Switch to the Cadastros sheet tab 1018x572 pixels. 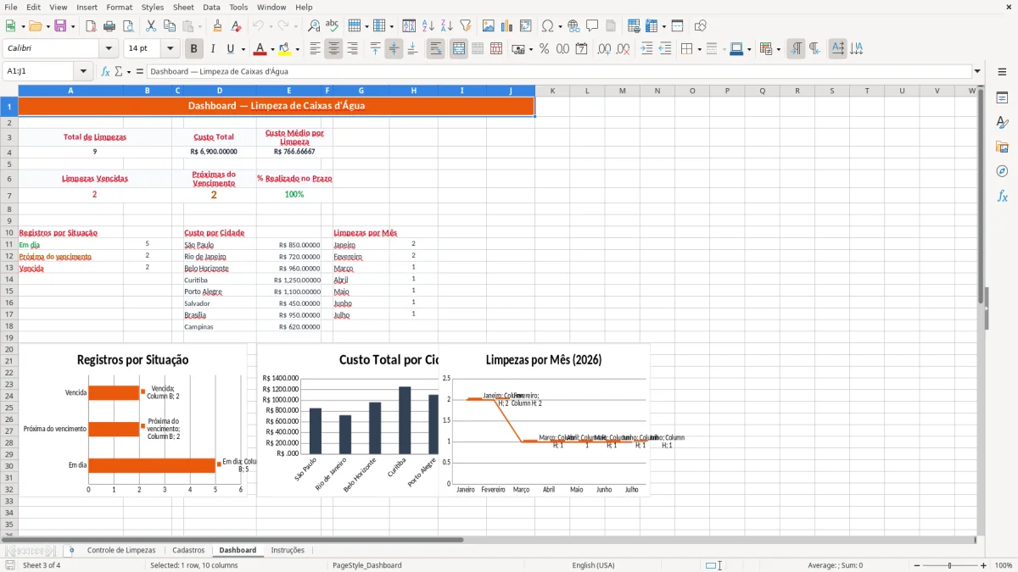tap(188, 550)
